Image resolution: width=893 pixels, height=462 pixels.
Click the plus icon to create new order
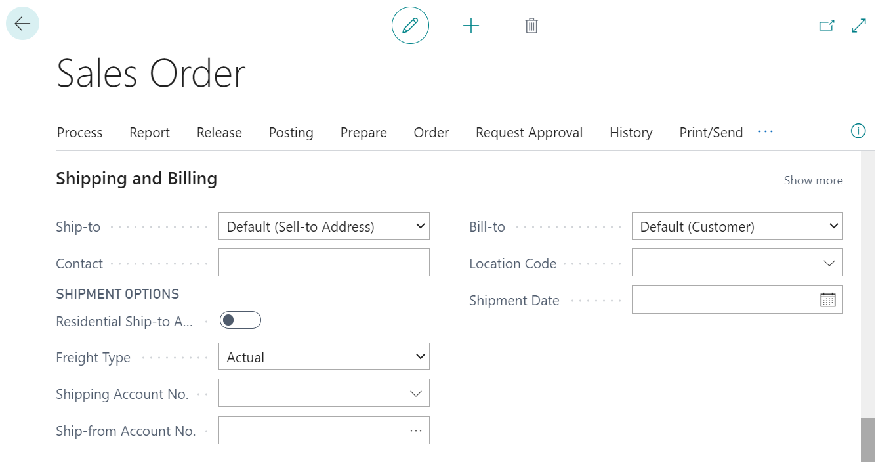point(471,26)
